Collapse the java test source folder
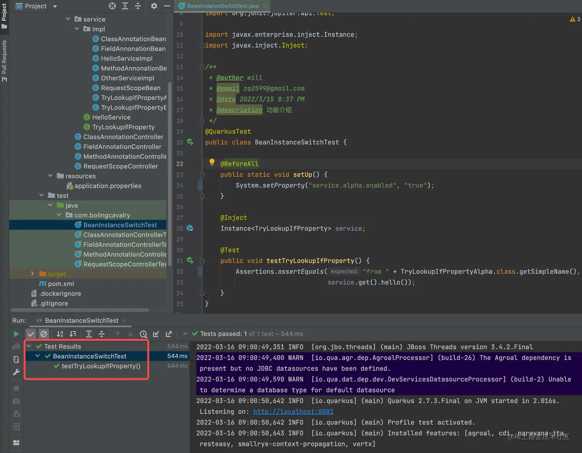Screen dimensions: 582x453 (50, 205)
